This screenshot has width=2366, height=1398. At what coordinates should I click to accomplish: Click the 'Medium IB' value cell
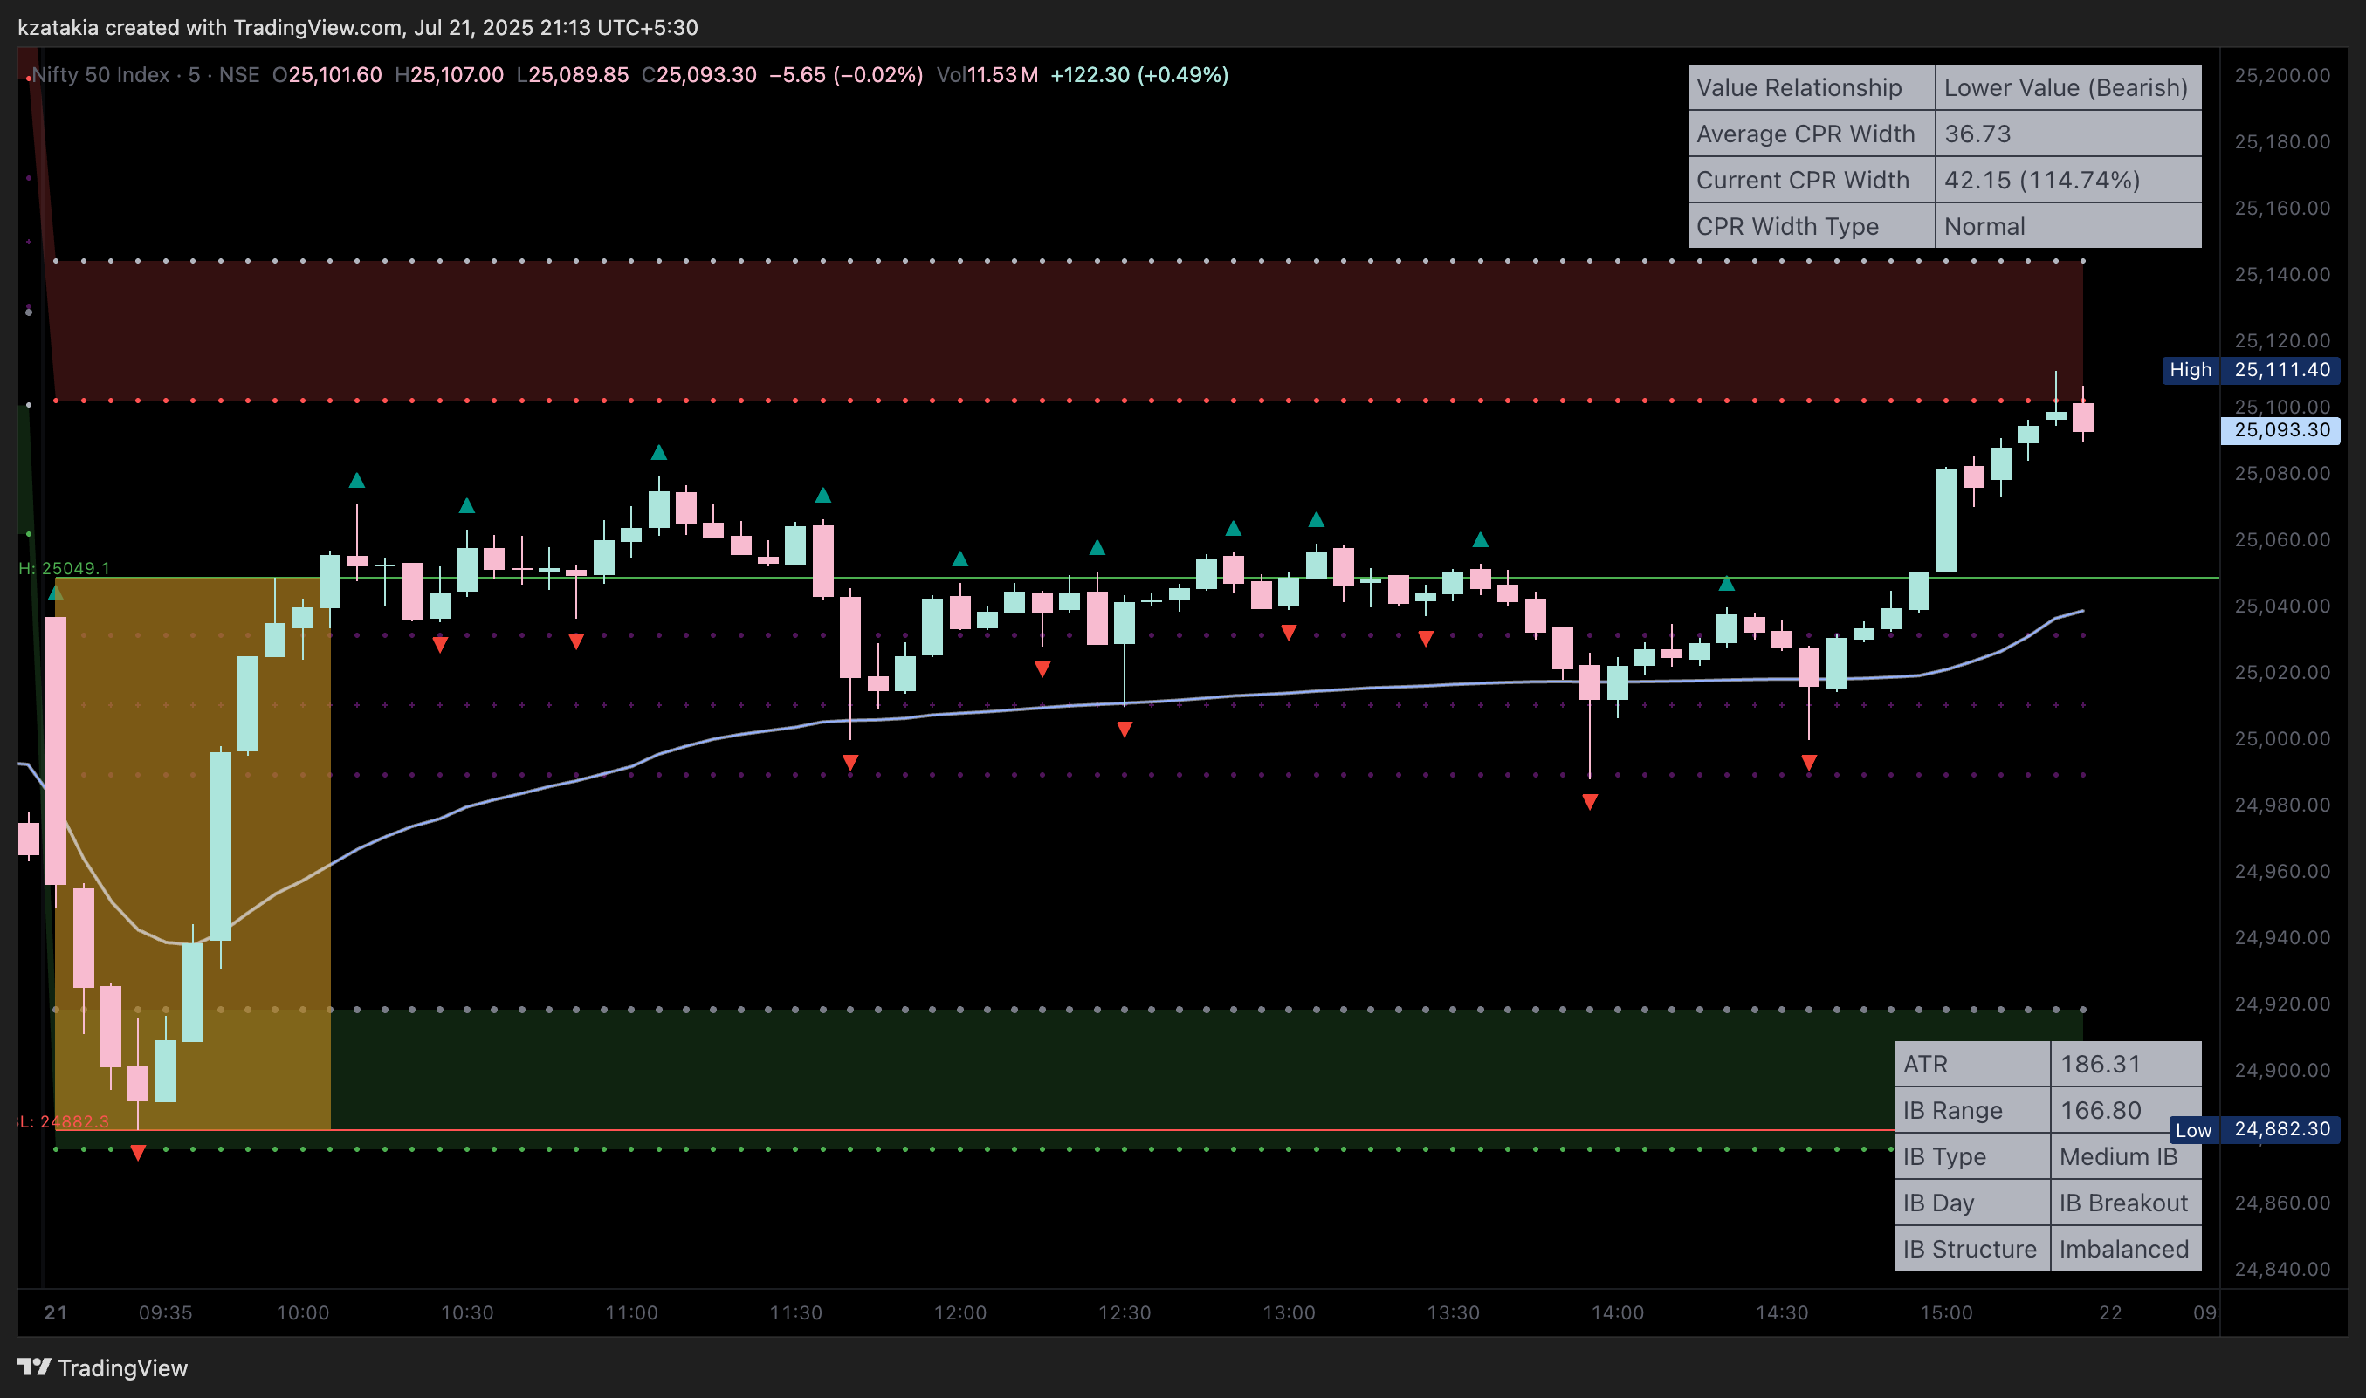(2127, 1157)
